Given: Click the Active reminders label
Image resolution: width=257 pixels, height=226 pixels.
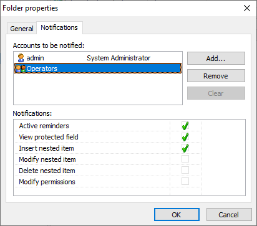Looking at the screenshot, I should pyautogui.click(x=44, y=126).
